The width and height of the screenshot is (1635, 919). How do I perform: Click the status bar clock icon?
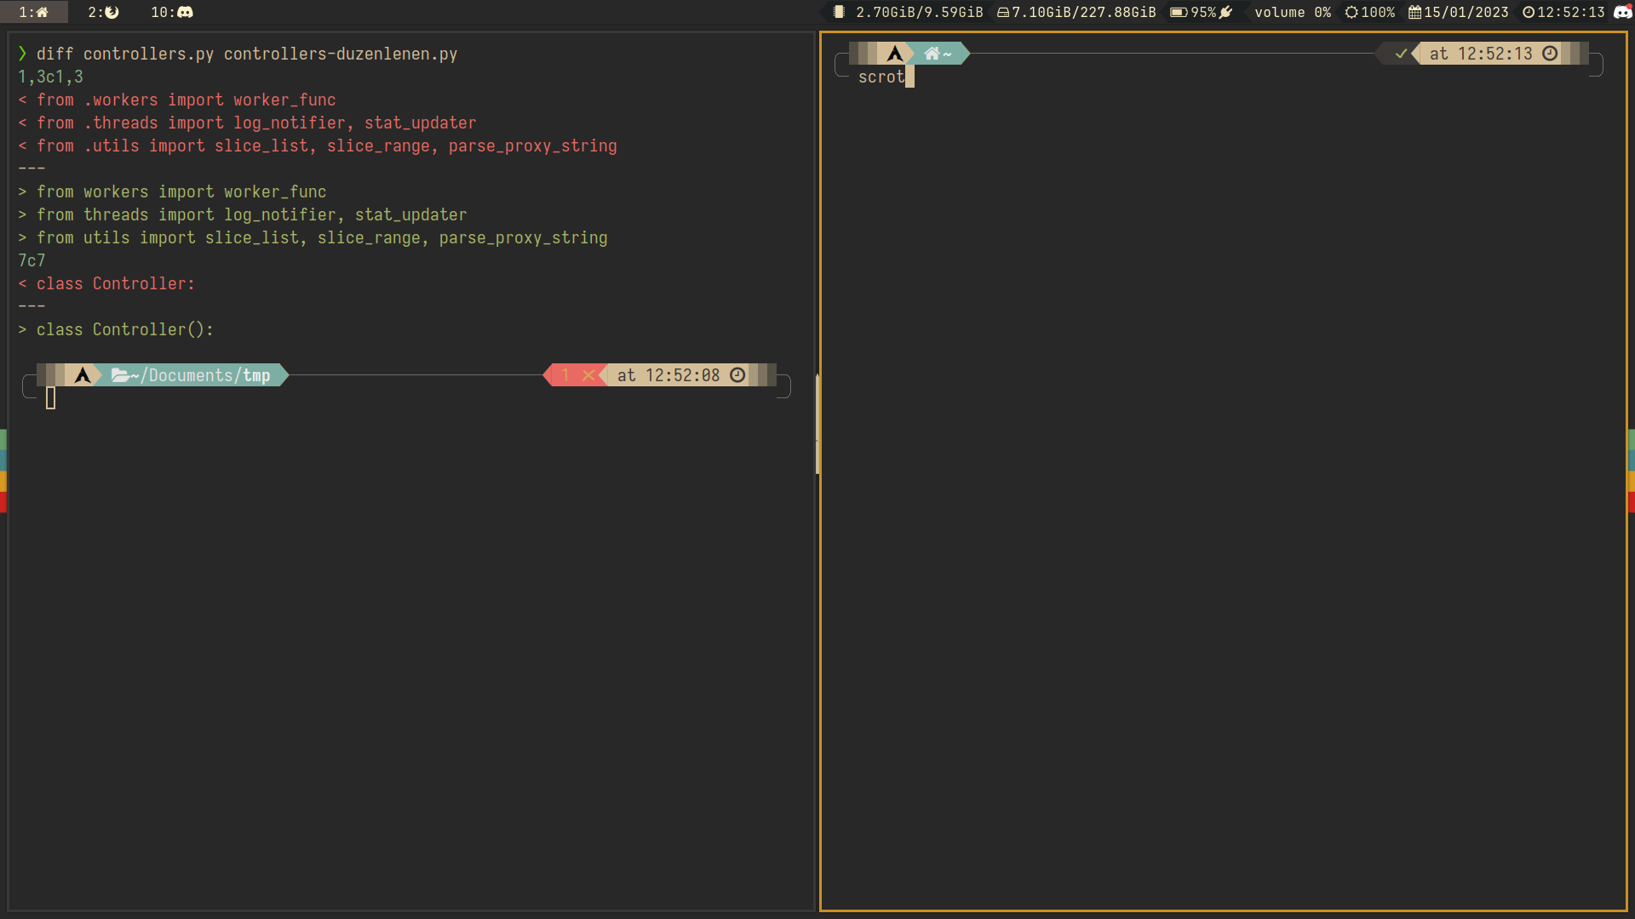pyautogui.click(x=1529, y=12)
